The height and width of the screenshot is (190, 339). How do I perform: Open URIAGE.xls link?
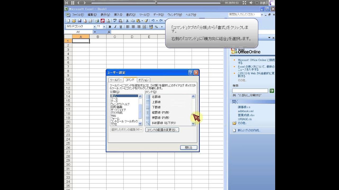coord(245,119)
